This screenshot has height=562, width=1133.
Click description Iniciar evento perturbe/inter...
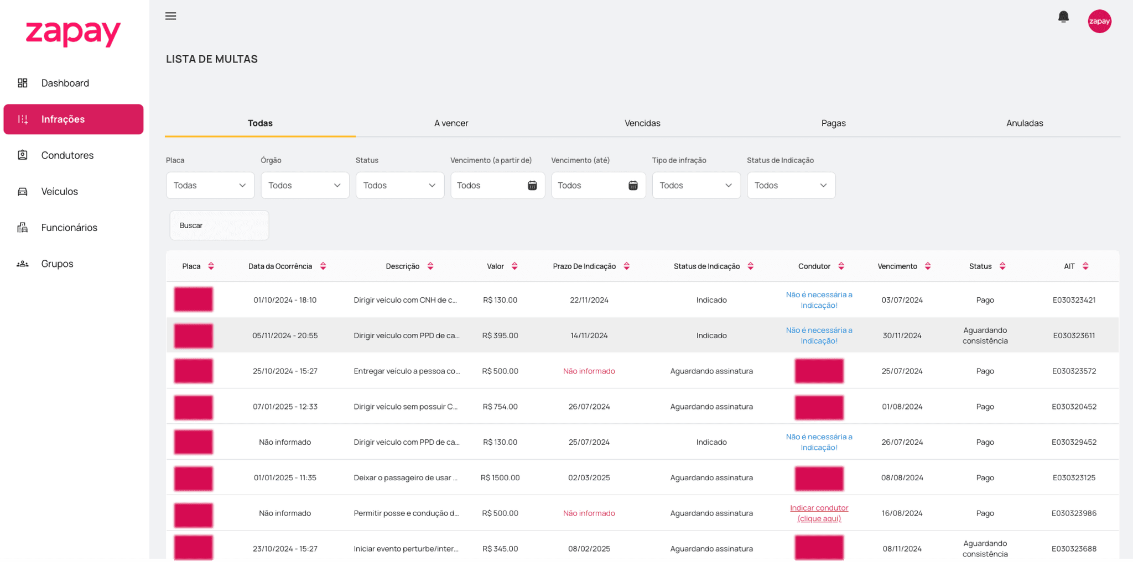point(406,549)
